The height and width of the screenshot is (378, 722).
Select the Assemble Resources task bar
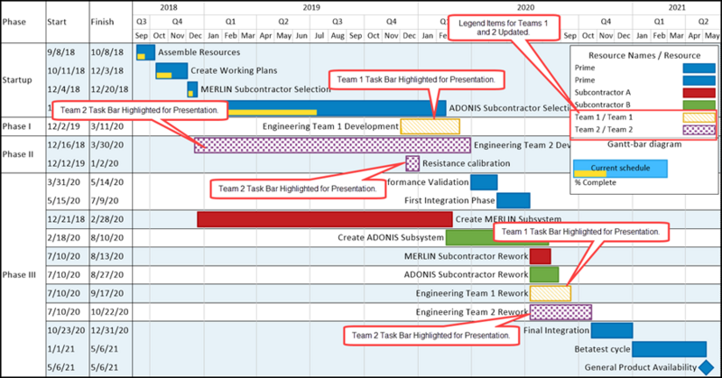(x=145, y=52)
